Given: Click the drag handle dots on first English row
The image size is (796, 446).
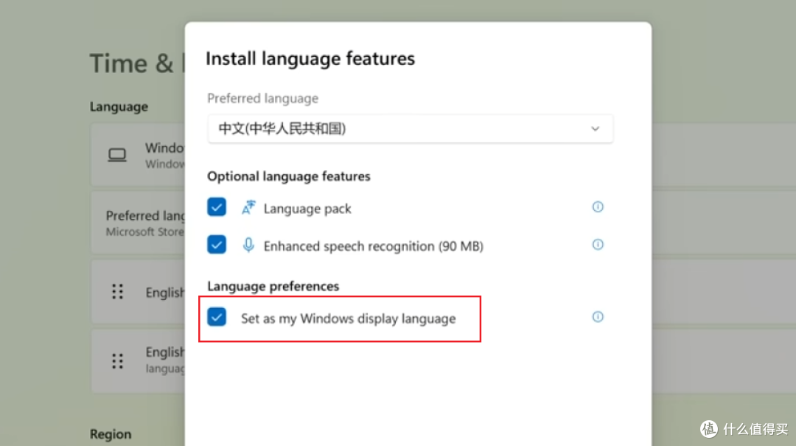Looking at the screenshot, I should [117, 292].
